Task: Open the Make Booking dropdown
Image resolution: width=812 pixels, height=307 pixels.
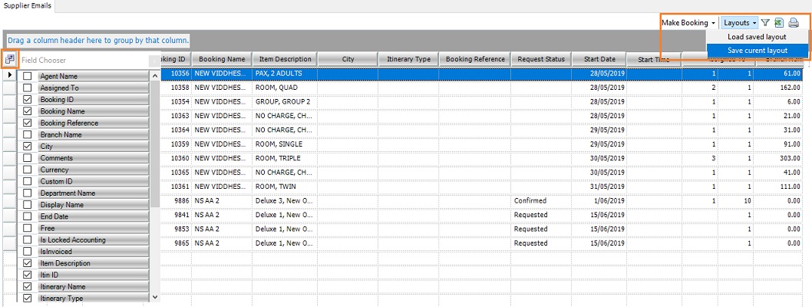Action: (688, 23)
